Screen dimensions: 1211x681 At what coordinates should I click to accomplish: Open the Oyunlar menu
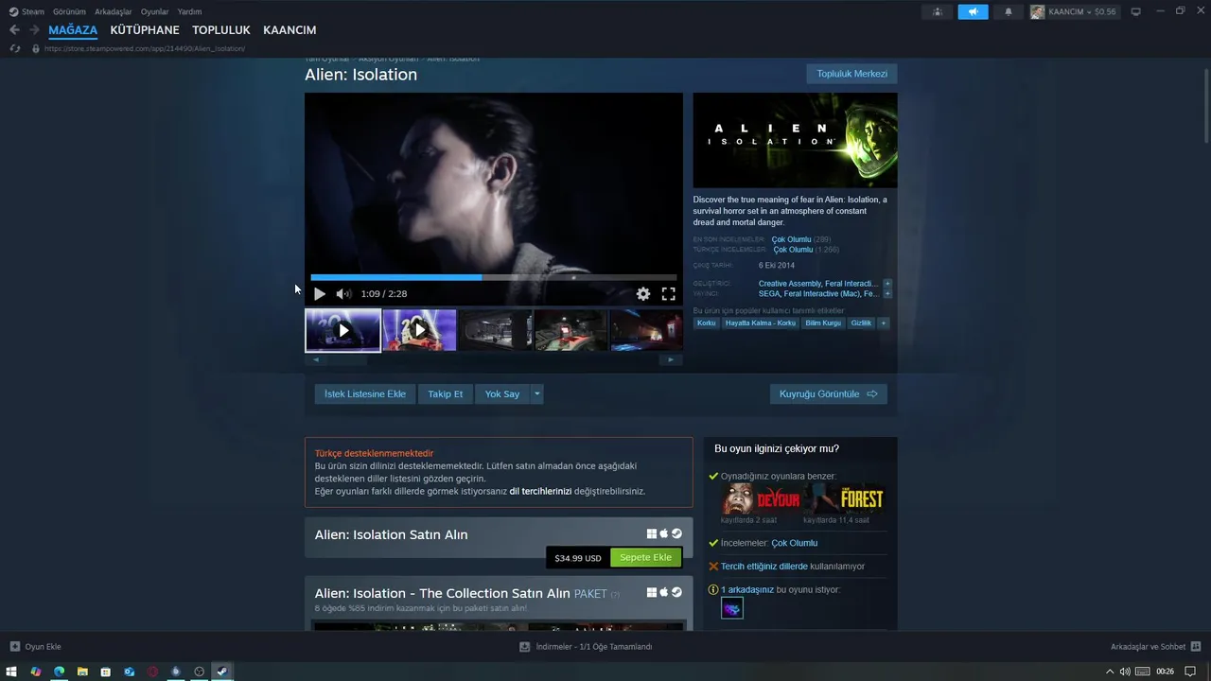(x=155, y=11)
